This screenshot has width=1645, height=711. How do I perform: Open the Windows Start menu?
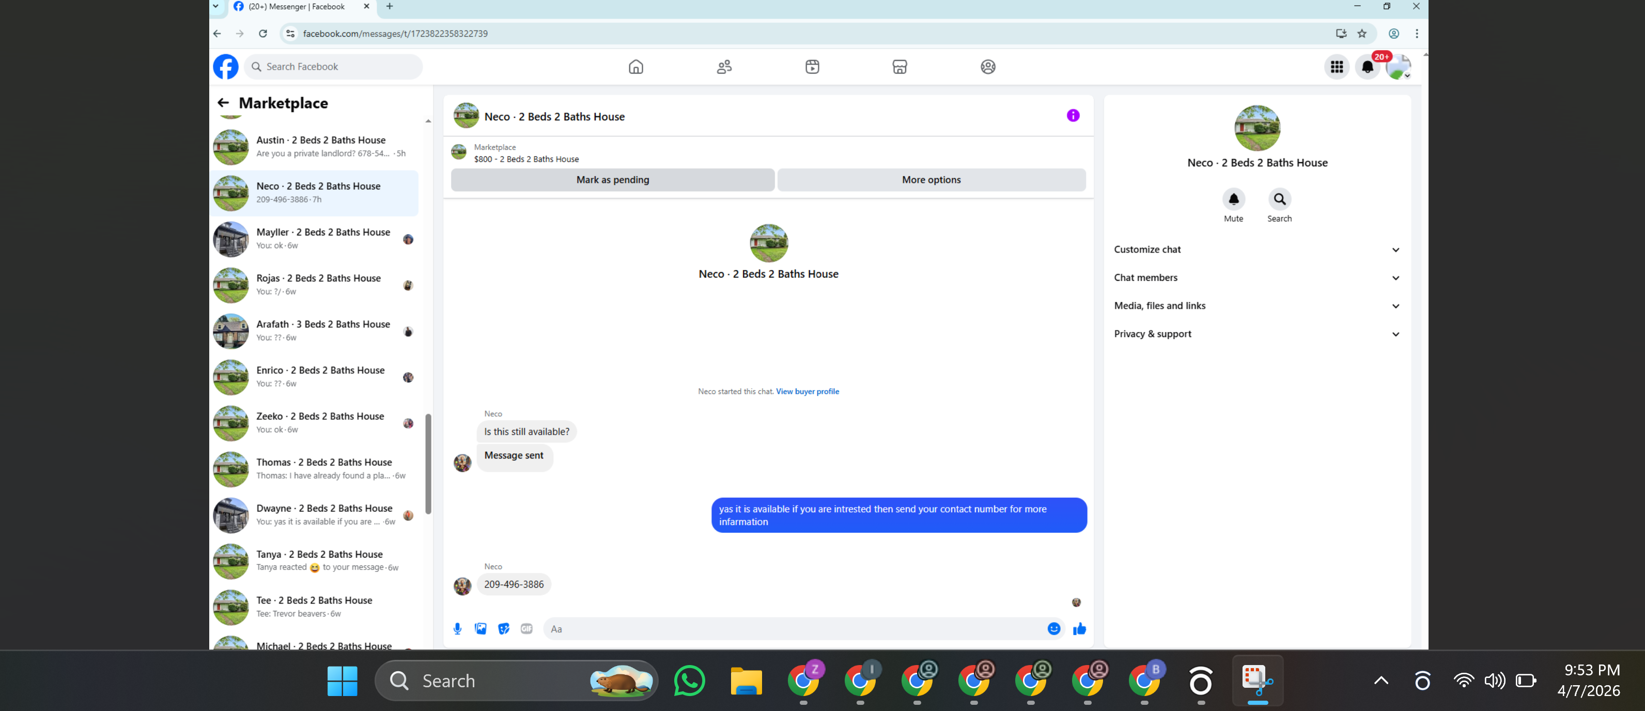click(343, 681)
